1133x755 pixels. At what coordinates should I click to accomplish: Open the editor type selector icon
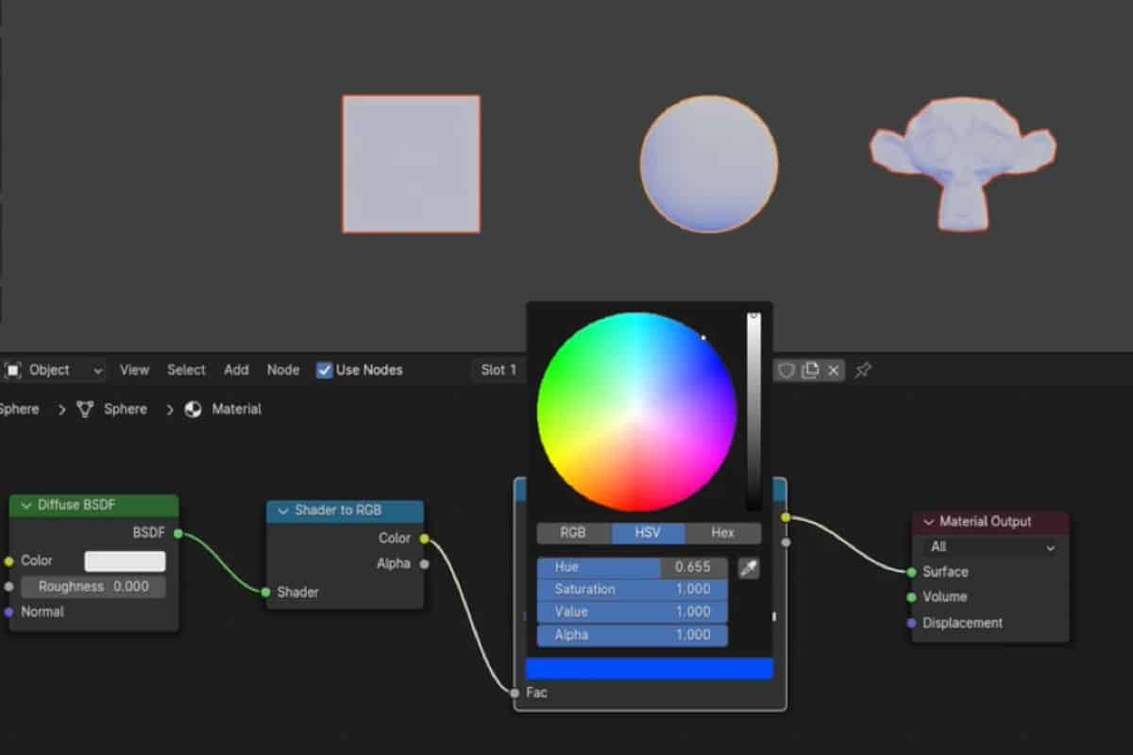coord(10,369)
